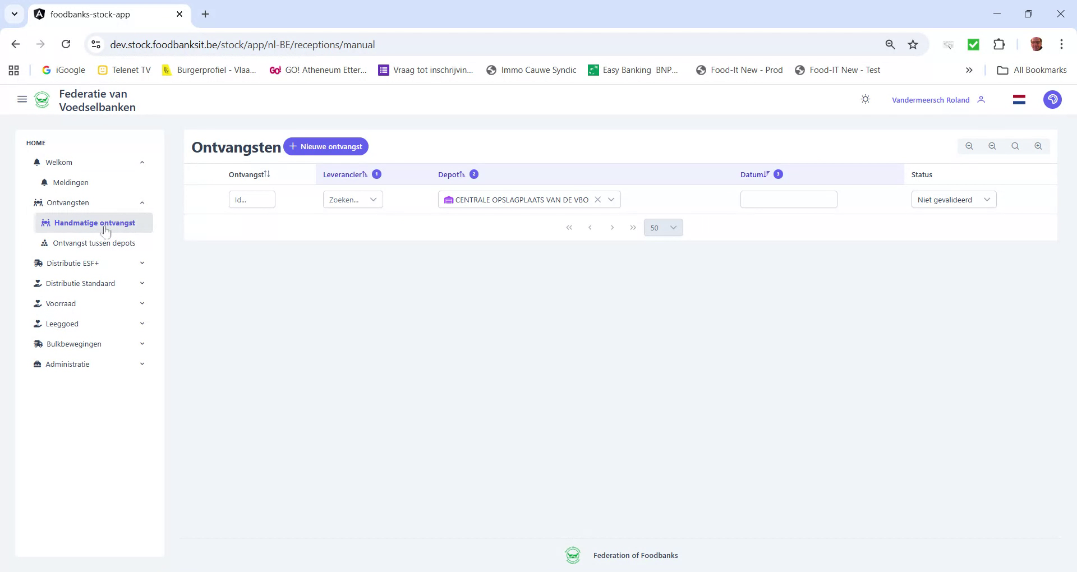The height and width of the screenshot is (572, 1077).
Task: Open the Niet gevalideerd status dropdown
Action: (x=987, y=199)
